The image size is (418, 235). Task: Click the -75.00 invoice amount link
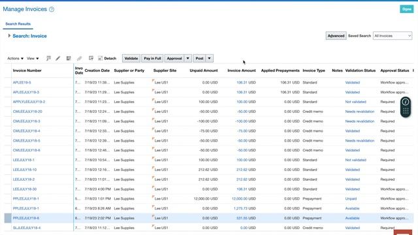[242, 131]
